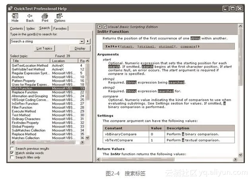Select Pattern Property topic
This screenshot has width=252, height=181.
[x=23, y=81]
